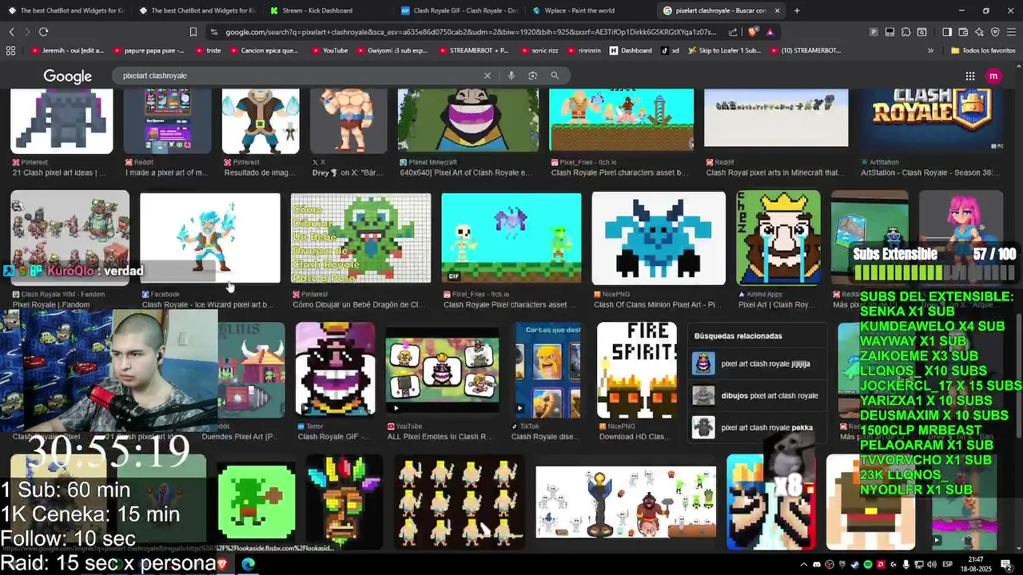Switch to the first ChatBot and Widgets tab
Screen dimensions: 1023x575
[66, 10]
